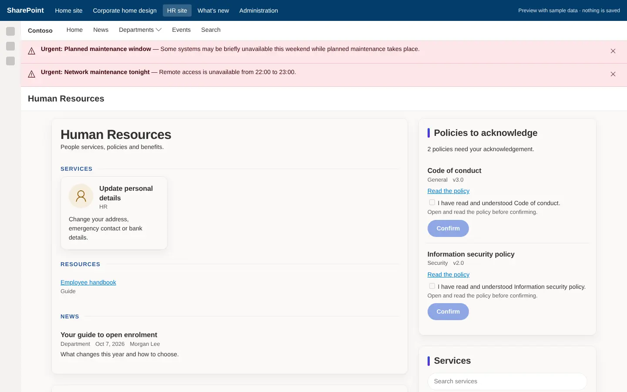The width and height of the screenshot is (627, 392).
Task: Dismiss the Planned maintenance window alert
Action: pos(613,51)
